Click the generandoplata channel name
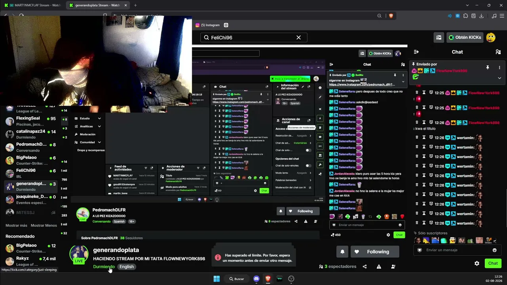Image resolution: width=507 pixels, height=285 pixels. click(116, 250)
